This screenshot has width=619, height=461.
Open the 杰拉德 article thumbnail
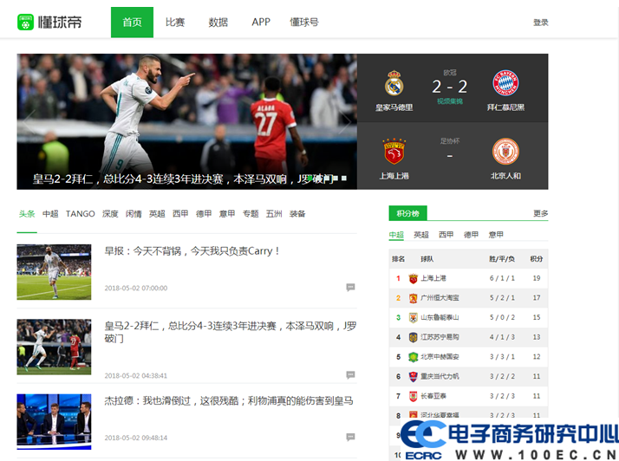[x=54, y=421]
